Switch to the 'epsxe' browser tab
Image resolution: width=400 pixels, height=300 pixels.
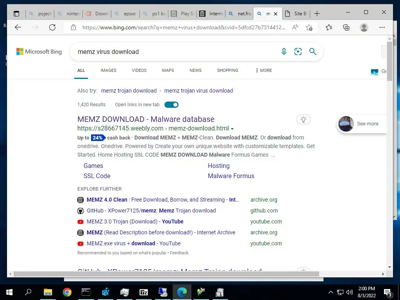tap(126, 14)
